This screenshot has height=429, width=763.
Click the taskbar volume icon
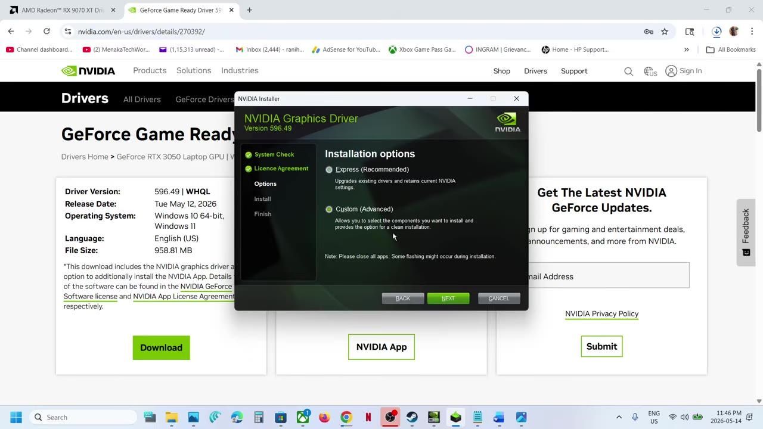pyautogui.click(x=684, y=417)
